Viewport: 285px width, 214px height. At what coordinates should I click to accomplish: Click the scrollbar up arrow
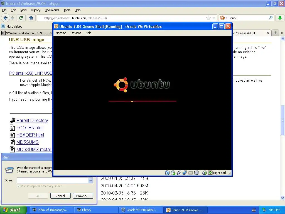click(x=282, y=38)
